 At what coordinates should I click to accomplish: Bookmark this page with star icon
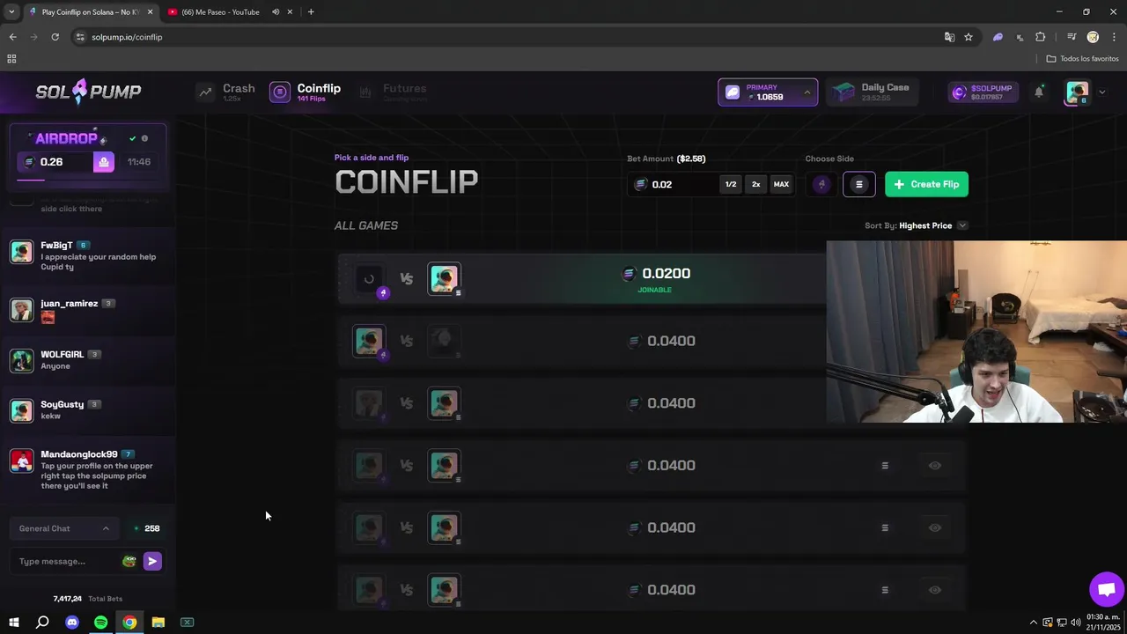tap(969, 37)
